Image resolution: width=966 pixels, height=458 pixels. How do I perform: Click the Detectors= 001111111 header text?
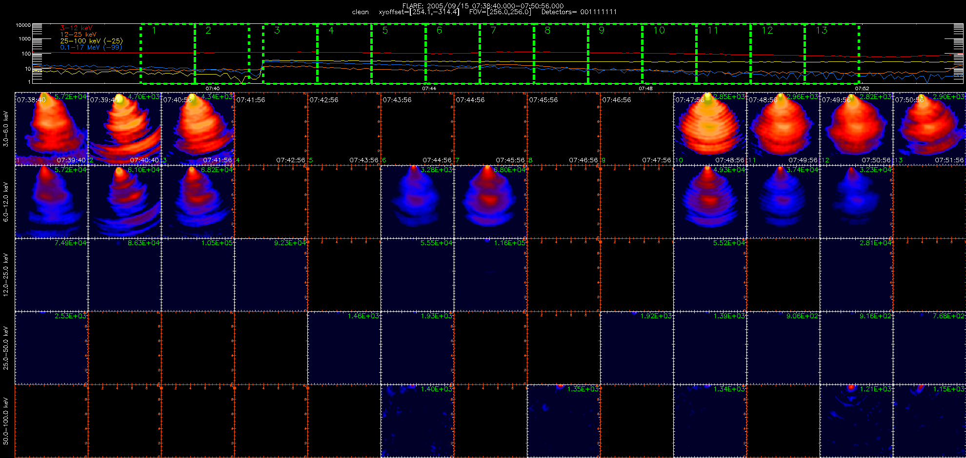tap(579, 12)
